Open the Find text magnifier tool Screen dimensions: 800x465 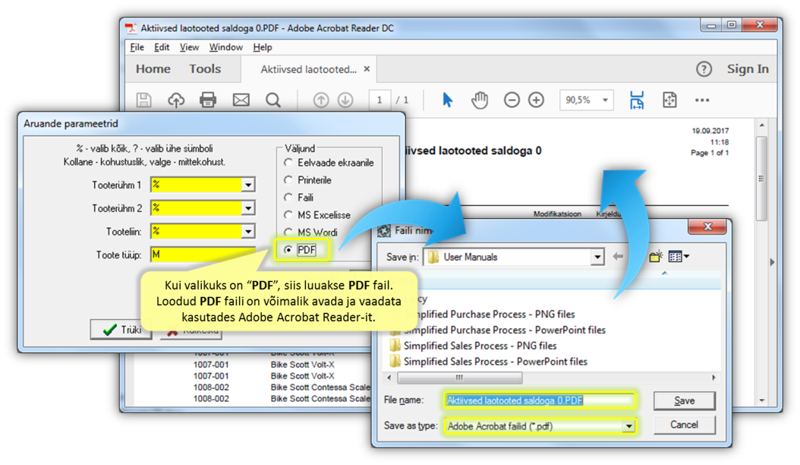273,100
